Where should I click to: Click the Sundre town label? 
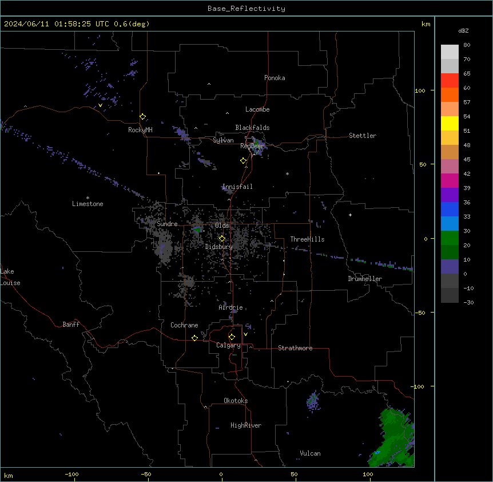click(167, 224)
